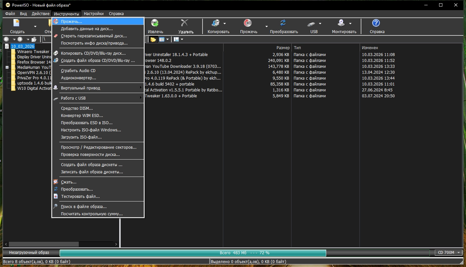Sort by the Размер column header
This screenshot has width=466, height=267.
click(257, 48)
